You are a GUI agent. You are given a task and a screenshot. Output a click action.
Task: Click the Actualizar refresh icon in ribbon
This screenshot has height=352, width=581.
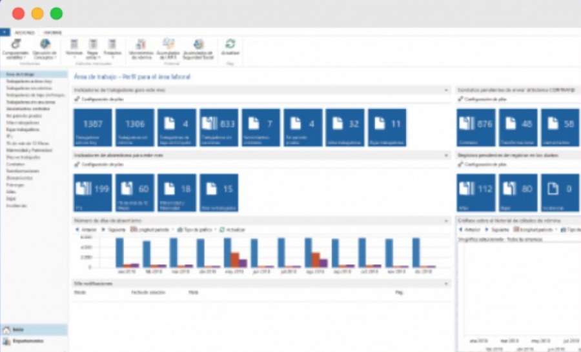coord(230,45)
